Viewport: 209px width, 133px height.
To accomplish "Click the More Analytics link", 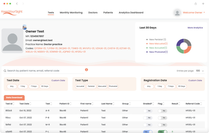I will (x=195, y=28).
